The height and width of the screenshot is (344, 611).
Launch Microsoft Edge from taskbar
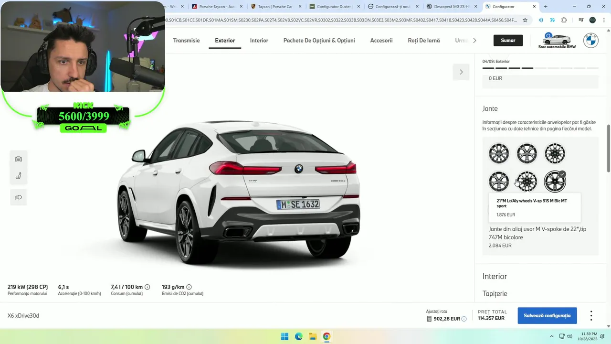click(299, 336)
